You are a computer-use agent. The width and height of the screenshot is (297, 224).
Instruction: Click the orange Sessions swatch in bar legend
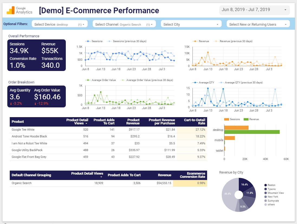pos(227,119)
